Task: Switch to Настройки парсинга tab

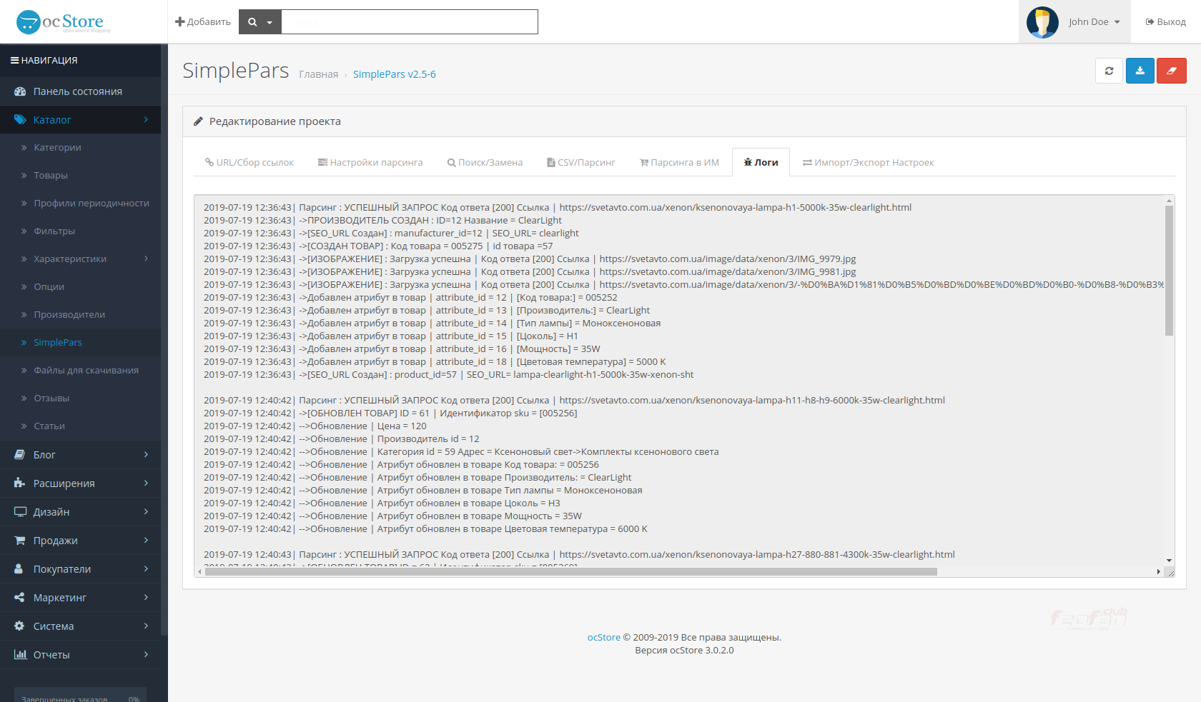Action: pos(370,162)
